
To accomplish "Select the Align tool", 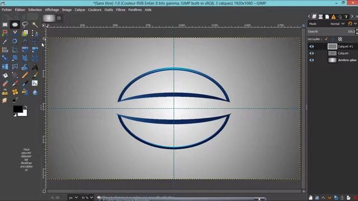I will tap(5, 50).
